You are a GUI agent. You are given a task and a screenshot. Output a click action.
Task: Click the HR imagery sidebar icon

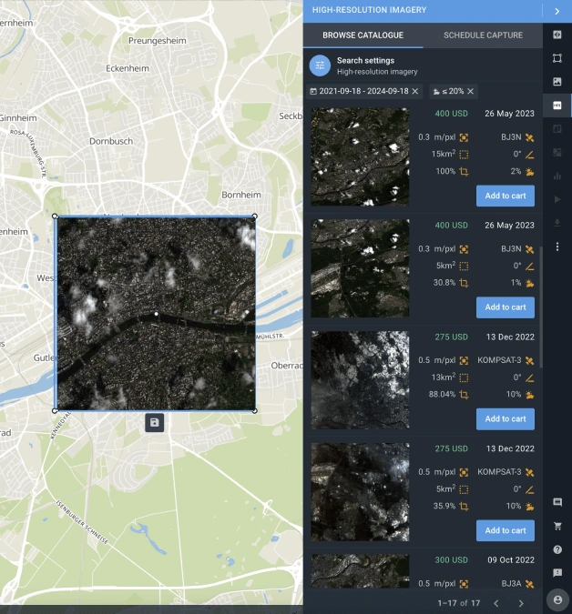(557, 106)
